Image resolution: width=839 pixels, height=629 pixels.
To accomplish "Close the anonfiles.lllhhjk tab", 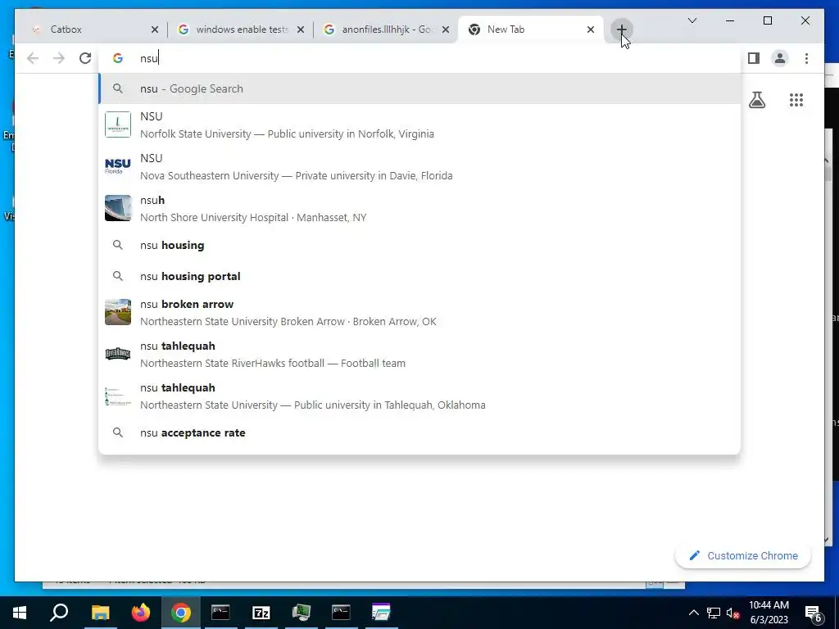I will click(x=446, y=29).
